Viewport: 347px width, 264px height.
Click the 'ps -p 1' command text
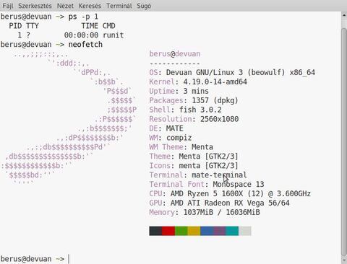click(x=83, y=17)
